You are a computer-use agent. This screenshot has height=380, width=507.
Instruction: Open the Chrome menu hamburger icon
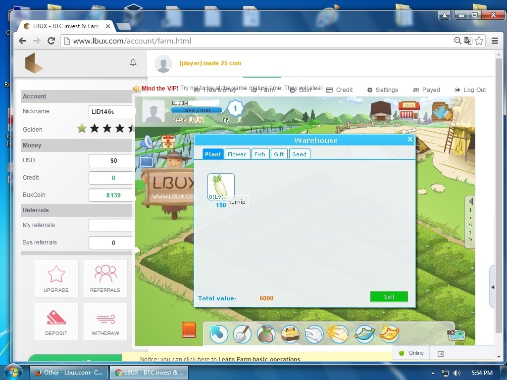(x=495, y=41)
